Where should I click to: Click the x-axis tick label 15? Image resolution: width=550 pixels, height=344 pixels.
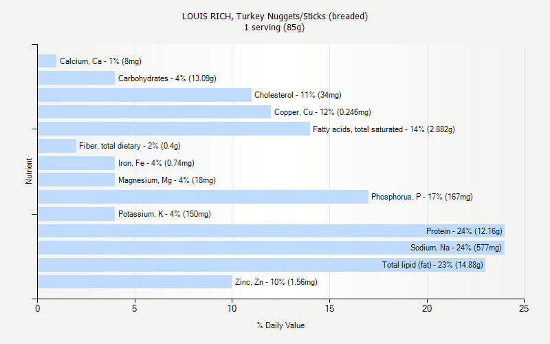click(329, 308)
